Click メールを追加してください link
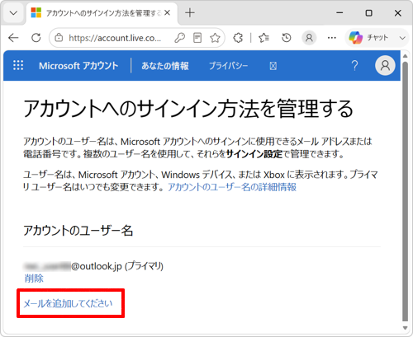This screenshot has height=337, width=413. 68,303
